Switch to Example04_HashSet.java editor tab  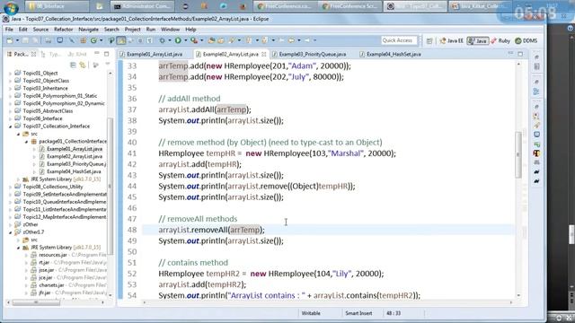coord(394,54)
